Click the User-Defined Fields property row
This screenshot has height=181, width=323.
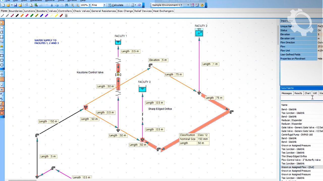point(302,55)
